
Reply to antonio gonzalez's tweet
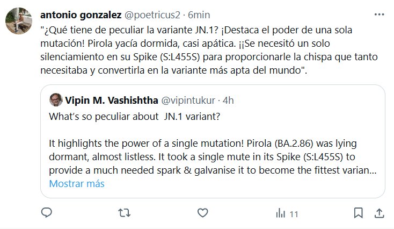click(x=47, y=213)
